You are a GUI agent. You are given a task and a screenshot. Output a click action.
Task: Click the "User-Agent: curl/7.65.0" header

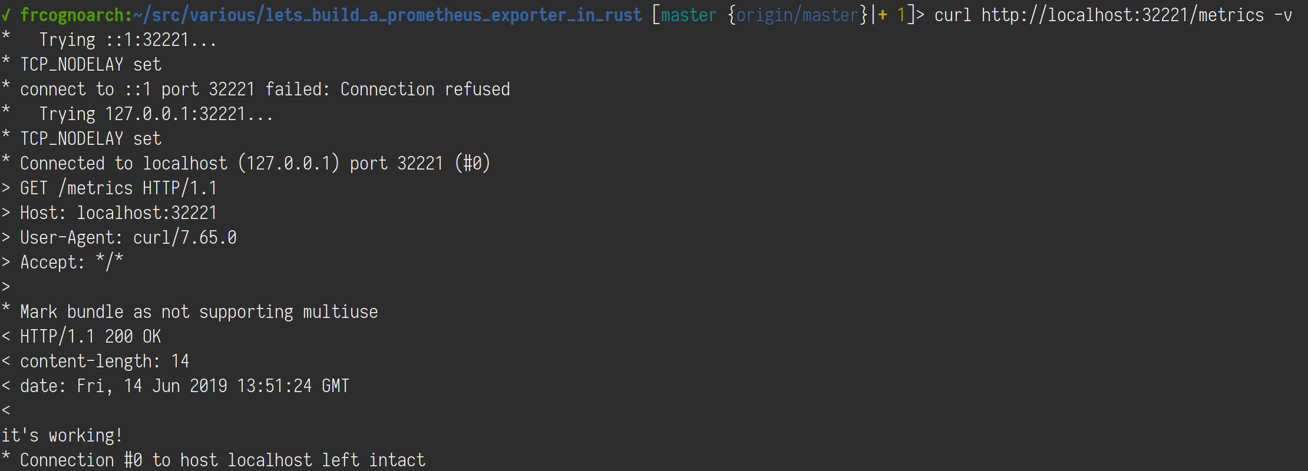point(128,238)
